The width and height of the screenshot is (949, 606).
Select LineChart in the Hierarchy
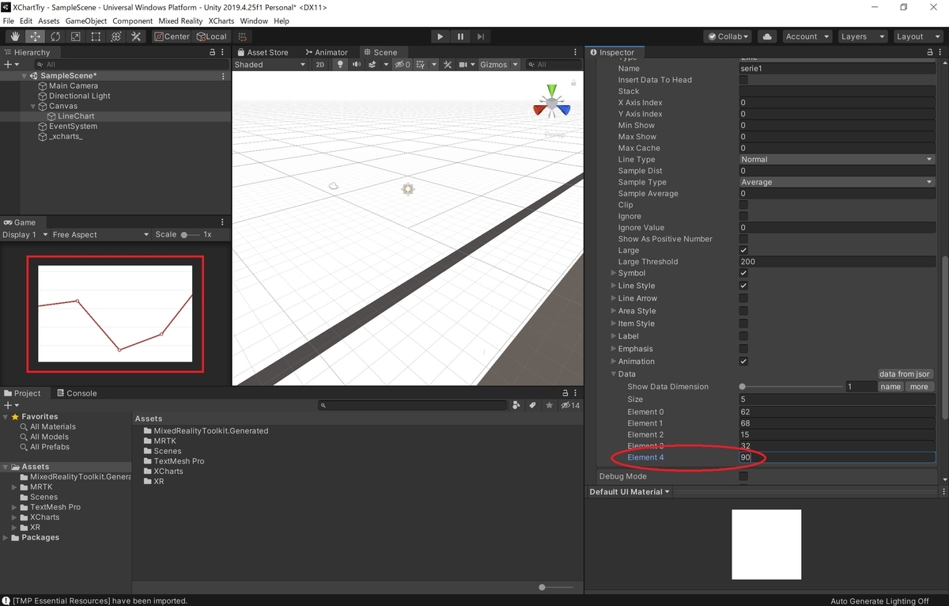[x=77, y=116]
